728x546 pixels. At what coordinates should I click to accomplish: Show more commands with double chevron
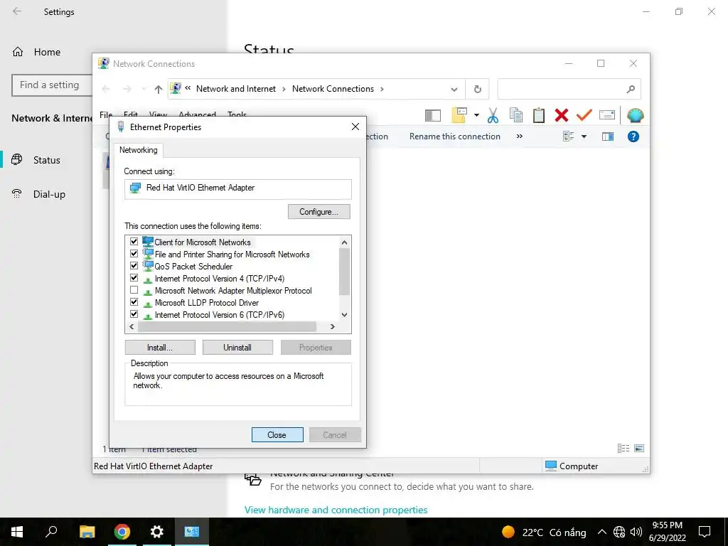pyautogui.click(x=520, y=136)
